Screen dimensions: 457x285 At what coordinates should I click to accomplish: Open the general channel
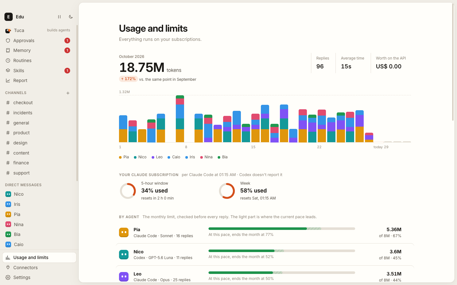tap(38, 123)
